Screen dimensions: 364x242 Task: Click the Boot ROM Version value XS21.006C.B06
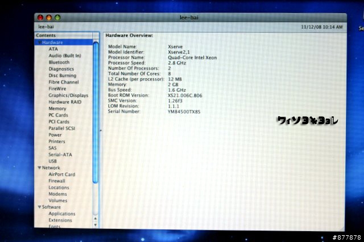[x=185, y=96]
